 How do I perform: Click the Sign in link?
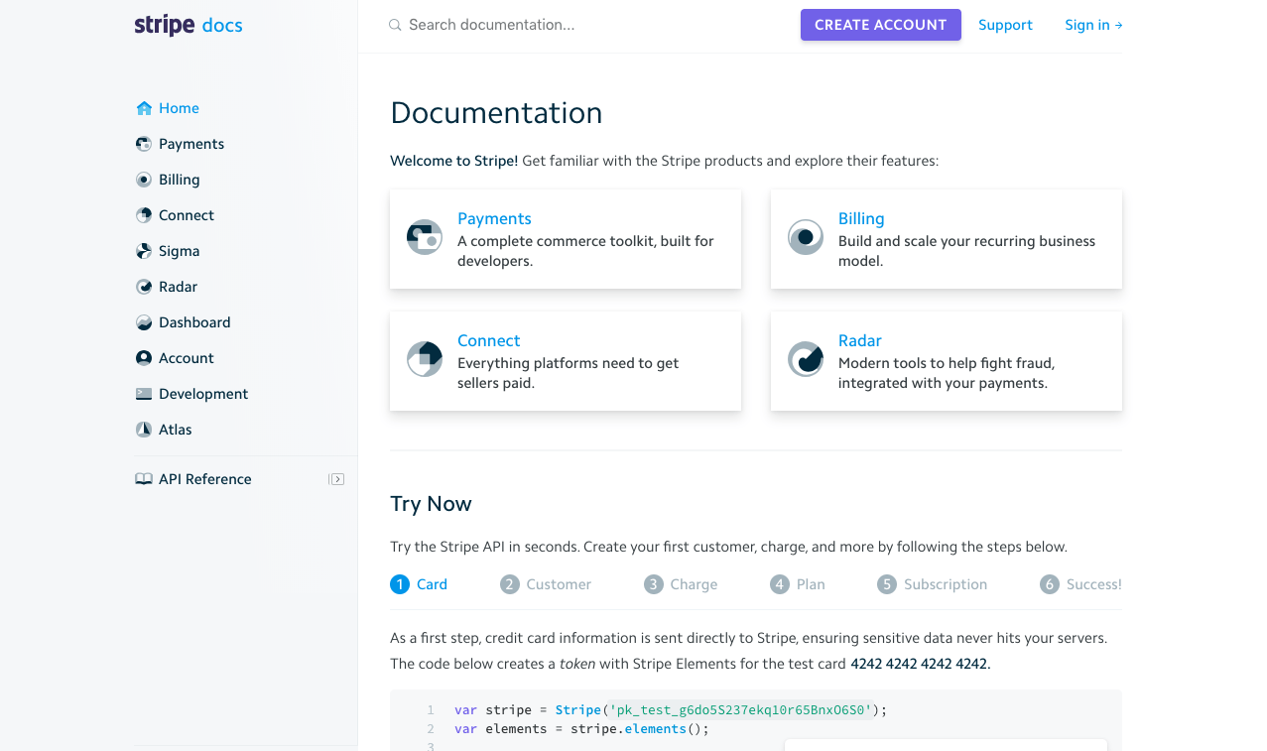1093,25
